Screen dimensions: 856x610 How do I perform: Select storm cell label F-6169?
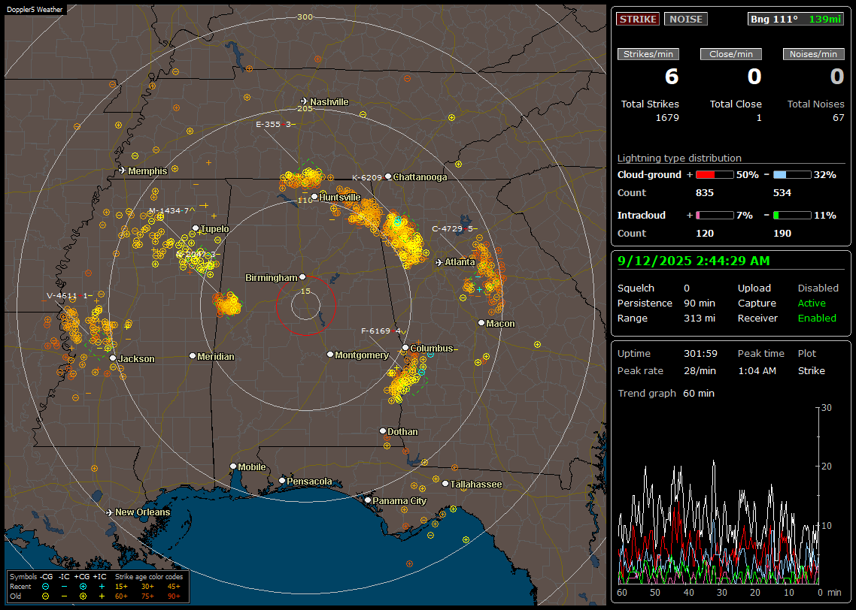click(383, 331)
